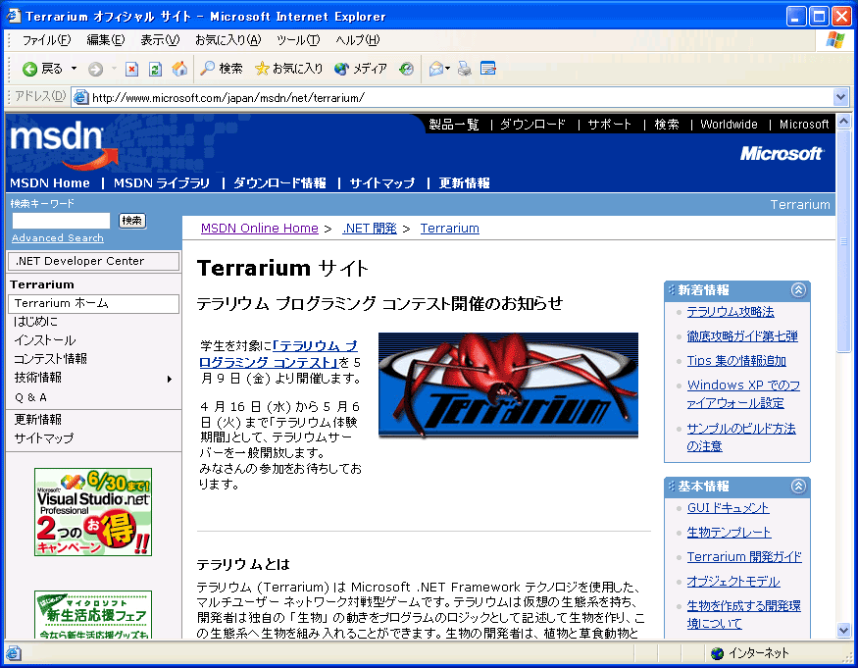This screenshot has height=668, width=858.
Task: Open お気に入り favorites star button
Action: [289, 69]
